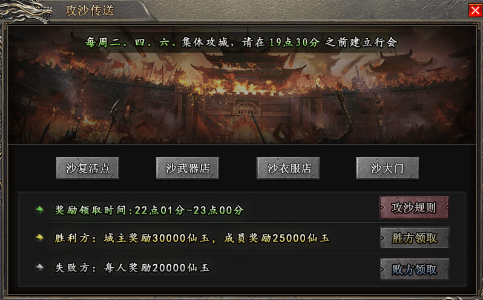Click the yellow diamond bullet icon
The image size is (483, 300).
[x=39, y=238]
